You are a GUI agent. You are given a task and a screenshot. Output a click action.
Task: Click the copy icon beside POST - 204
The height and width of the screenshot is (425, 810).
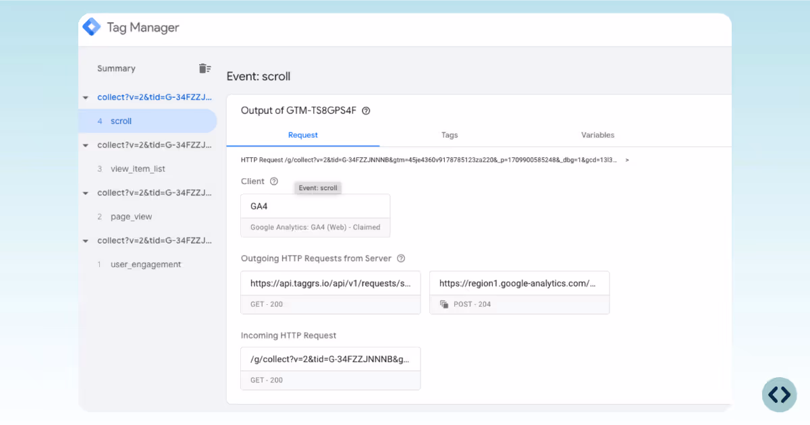tap(444, 304)
